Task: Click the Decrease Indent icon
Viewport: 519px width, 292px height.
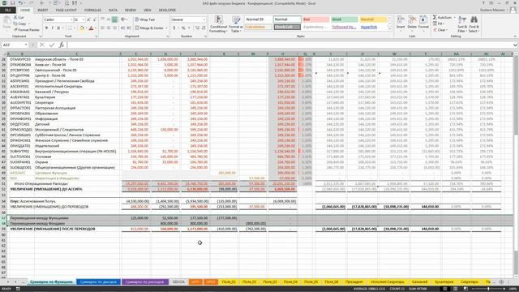Action: tap(122, 28)
